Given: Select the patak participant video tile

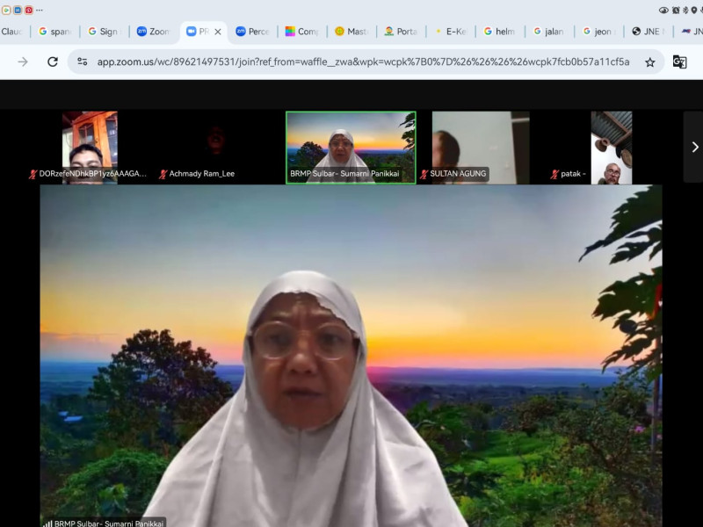Looking at the screenshot, I should pyautogui.click(x=610, y=147).
